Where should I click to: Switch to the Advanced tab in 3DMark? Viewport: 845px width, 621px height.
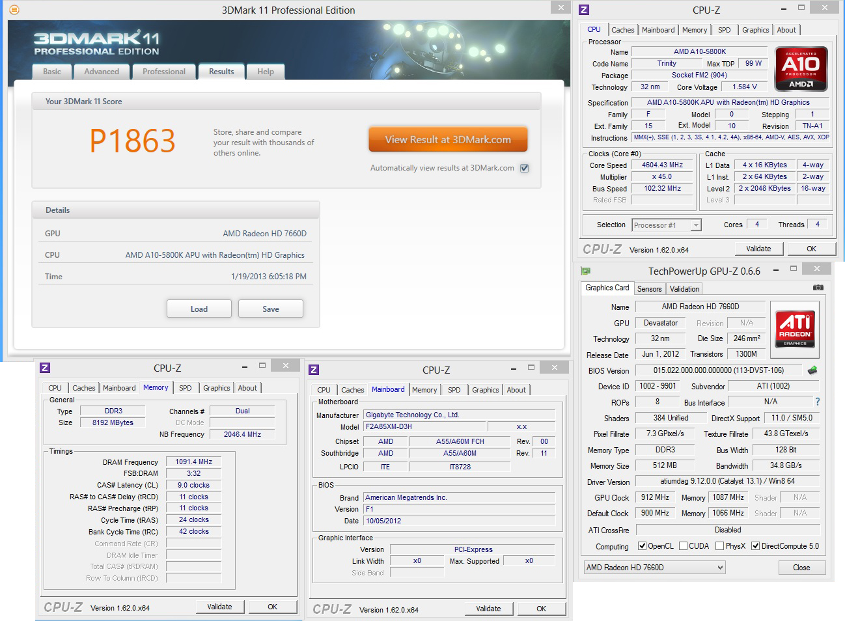point(102,72)
